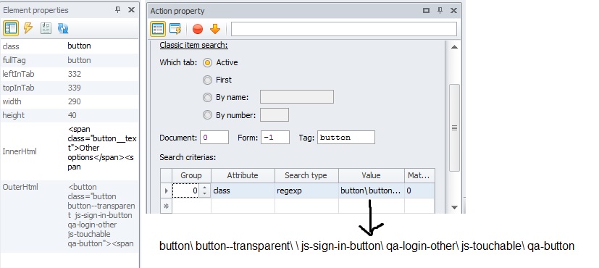Image resolution: width=599 pixels, height=268 pixels.
Task: Click the Search type column header
Action: 306,175
